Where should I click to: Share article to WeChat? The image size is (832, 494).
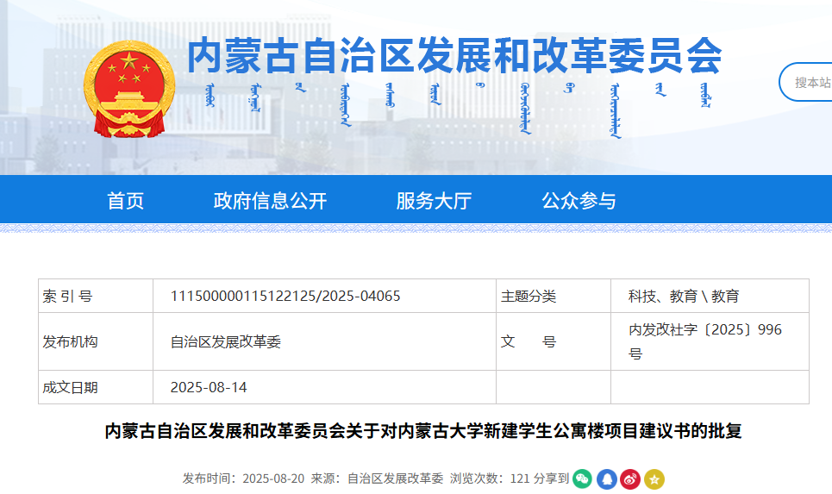pos(583,479)
